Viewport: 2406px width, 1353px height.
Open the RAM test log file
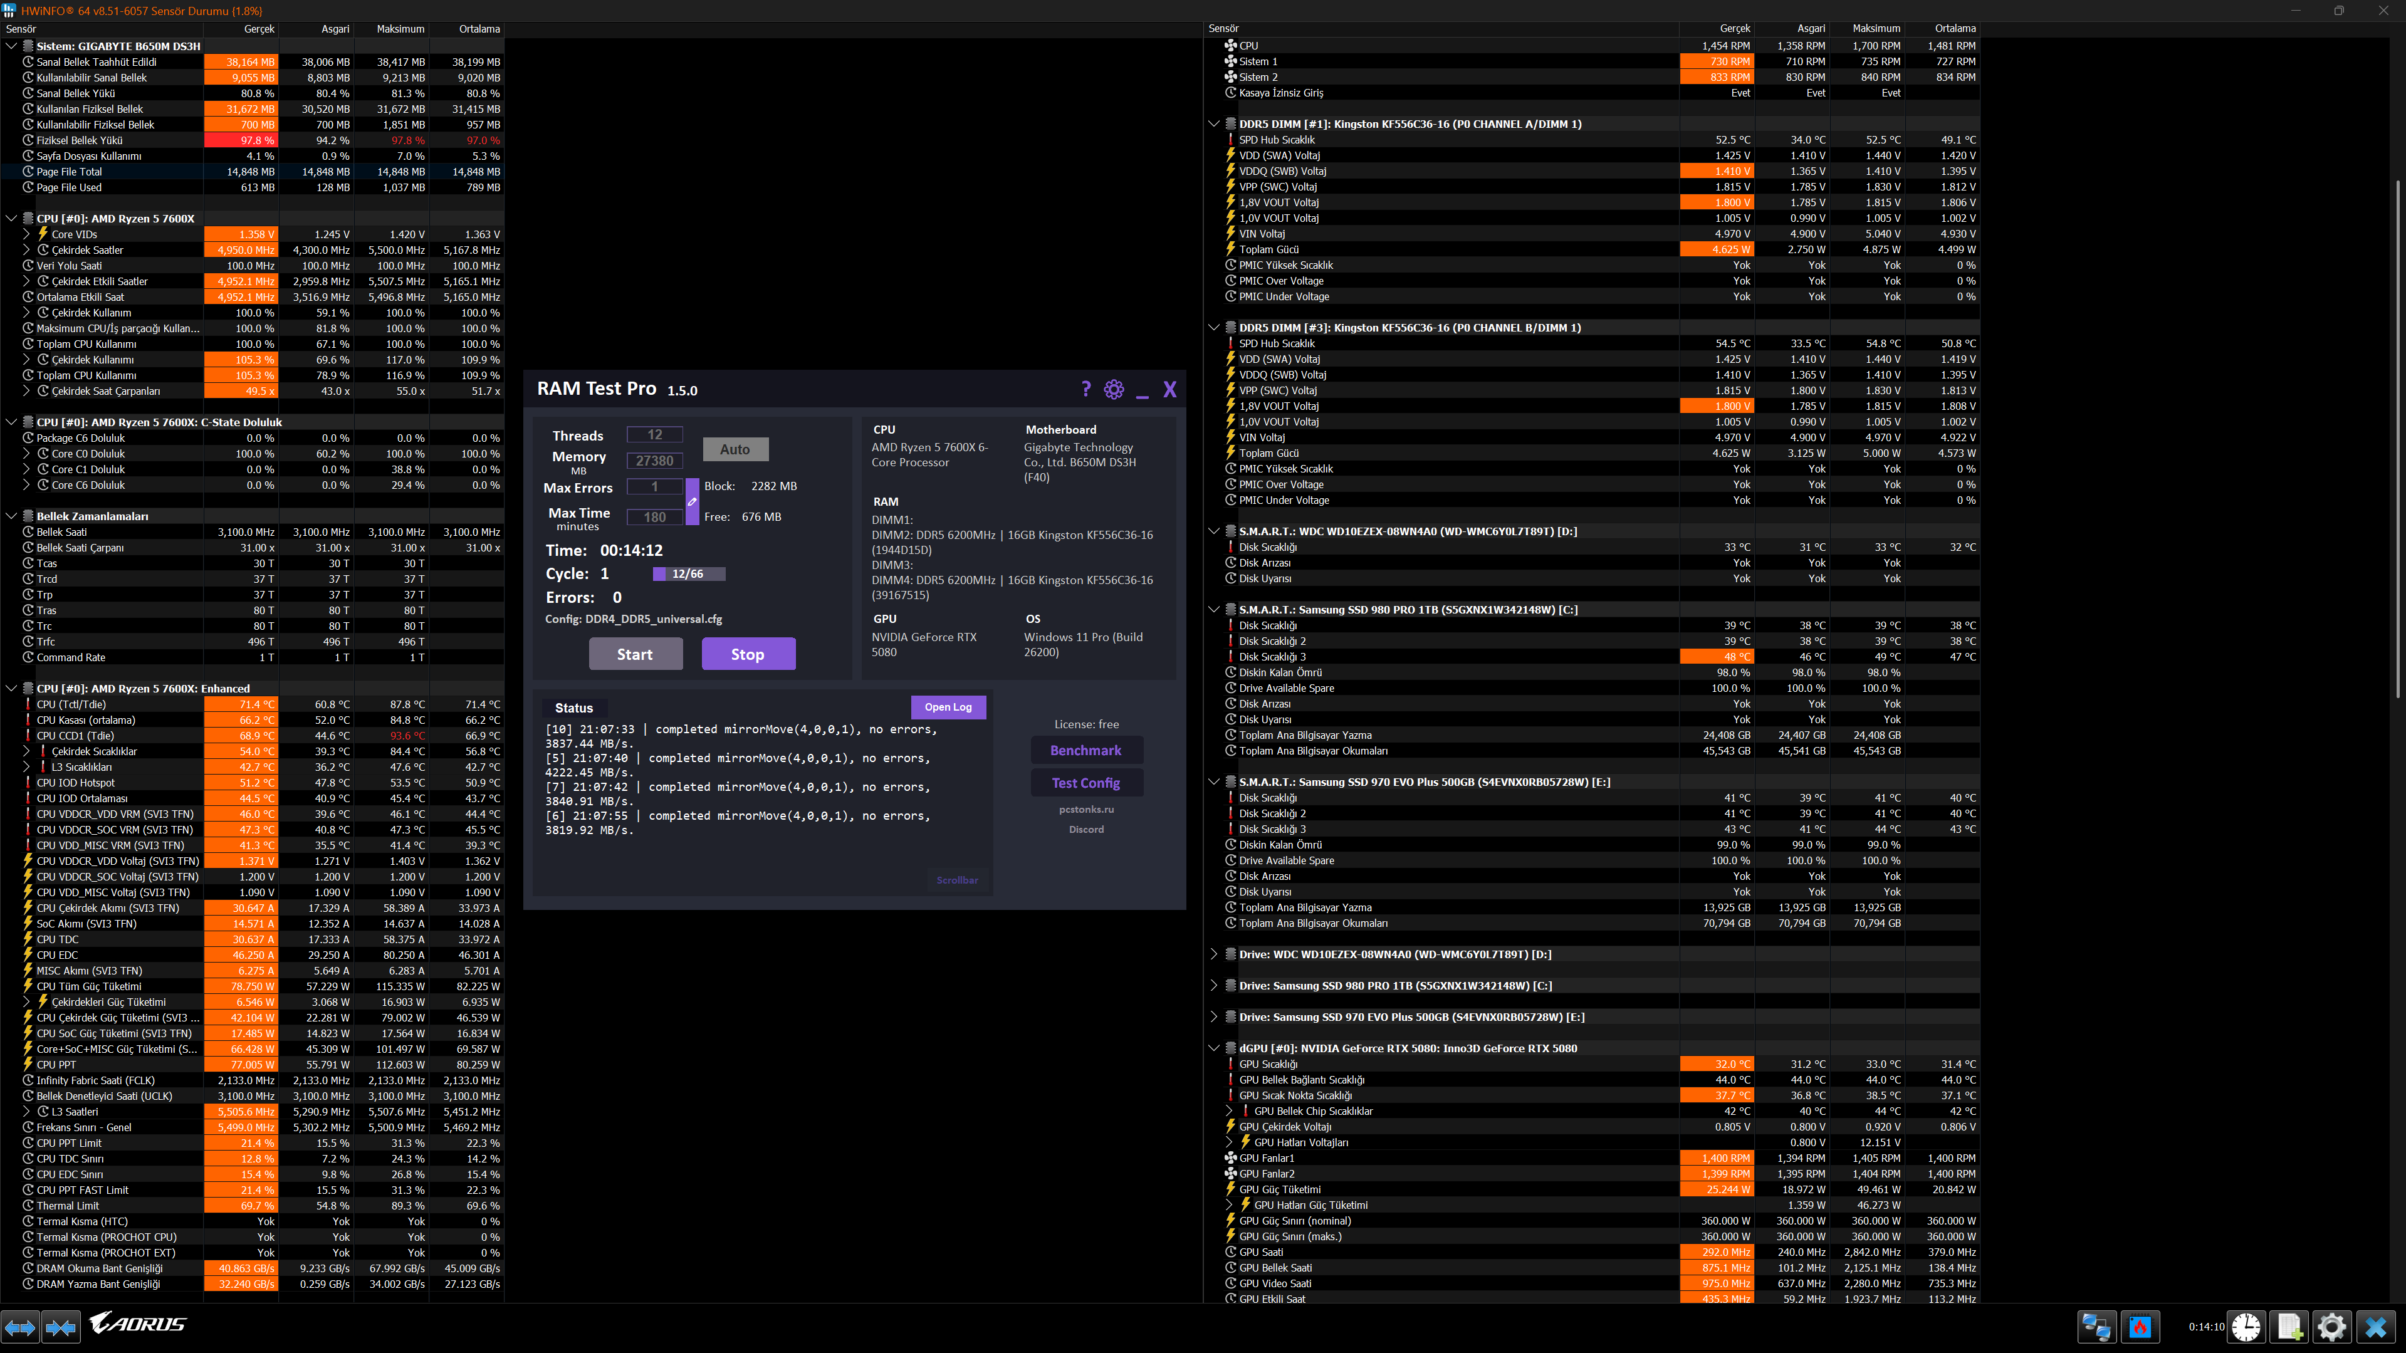(x=948, y=707)
